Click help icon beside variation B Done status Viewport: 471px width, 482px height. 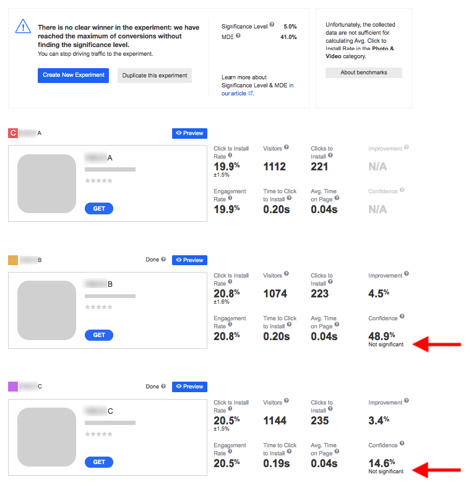(x=163, y=260)
